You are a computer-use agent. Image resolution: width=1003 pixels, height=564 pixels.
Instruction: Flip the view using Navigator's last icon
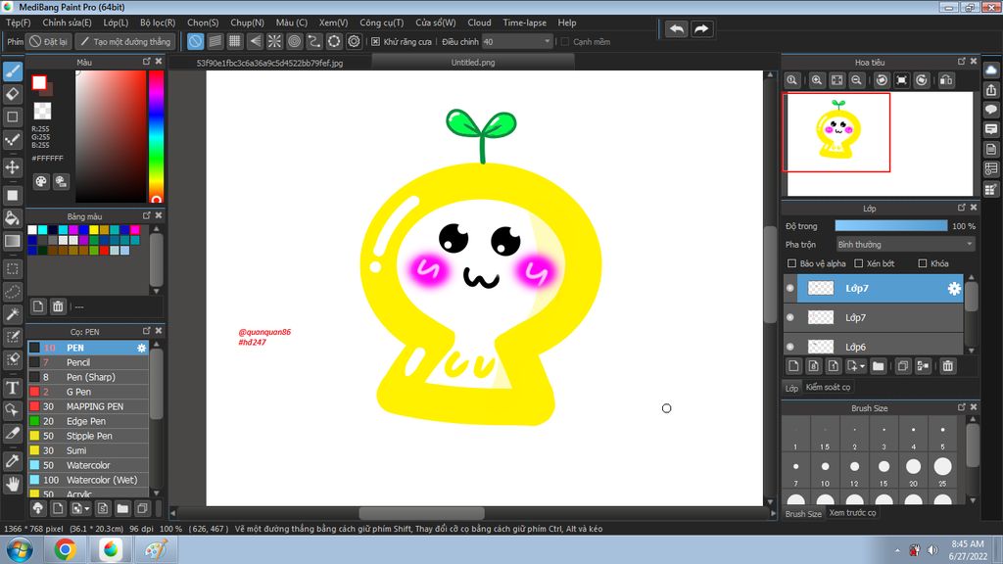pos(946,80)
